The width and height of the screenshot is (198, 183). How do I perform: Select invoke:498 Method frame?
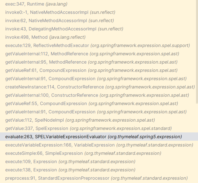(x=98, y=37)
